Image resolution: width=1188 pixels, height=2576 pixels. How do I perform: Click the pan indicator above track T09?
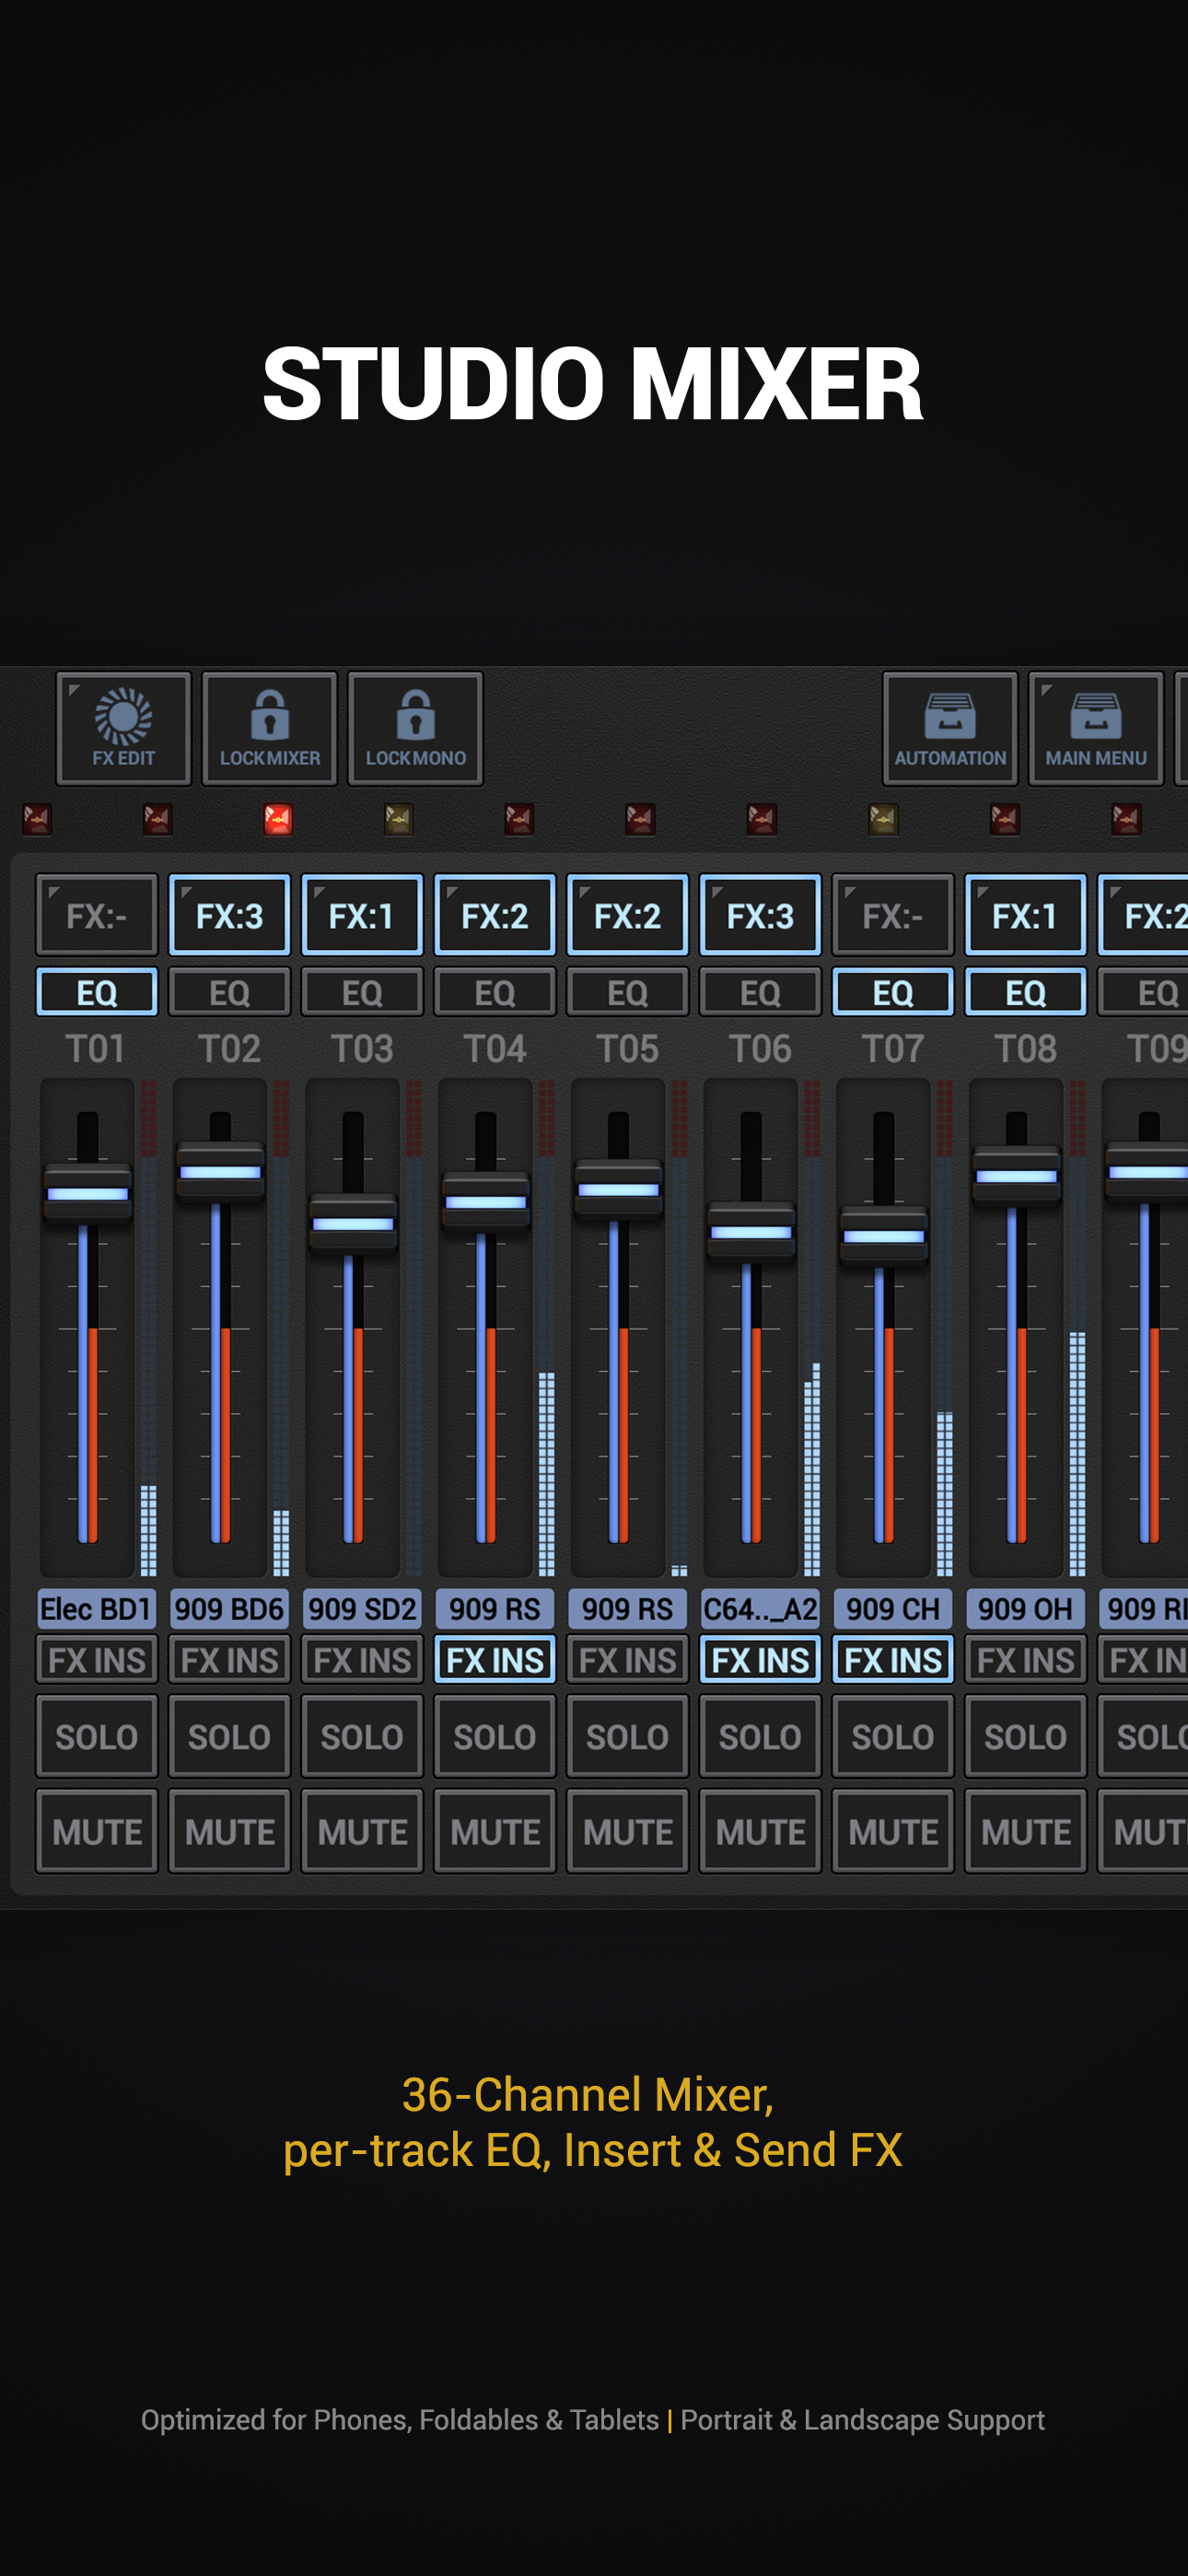(1005, 819)
